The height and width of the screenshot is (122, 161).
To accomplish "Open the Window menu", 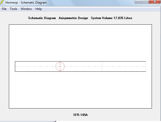I will 26,9.
